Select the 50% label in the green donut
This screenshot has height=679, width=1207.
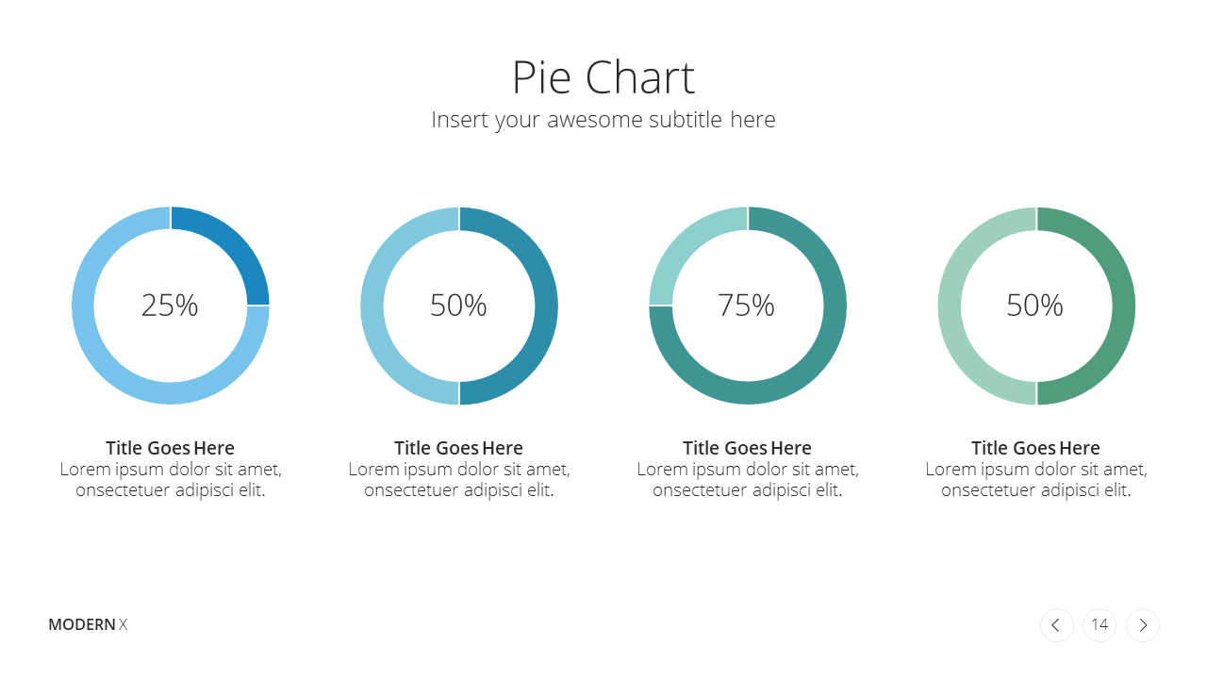coord(1034,305)
